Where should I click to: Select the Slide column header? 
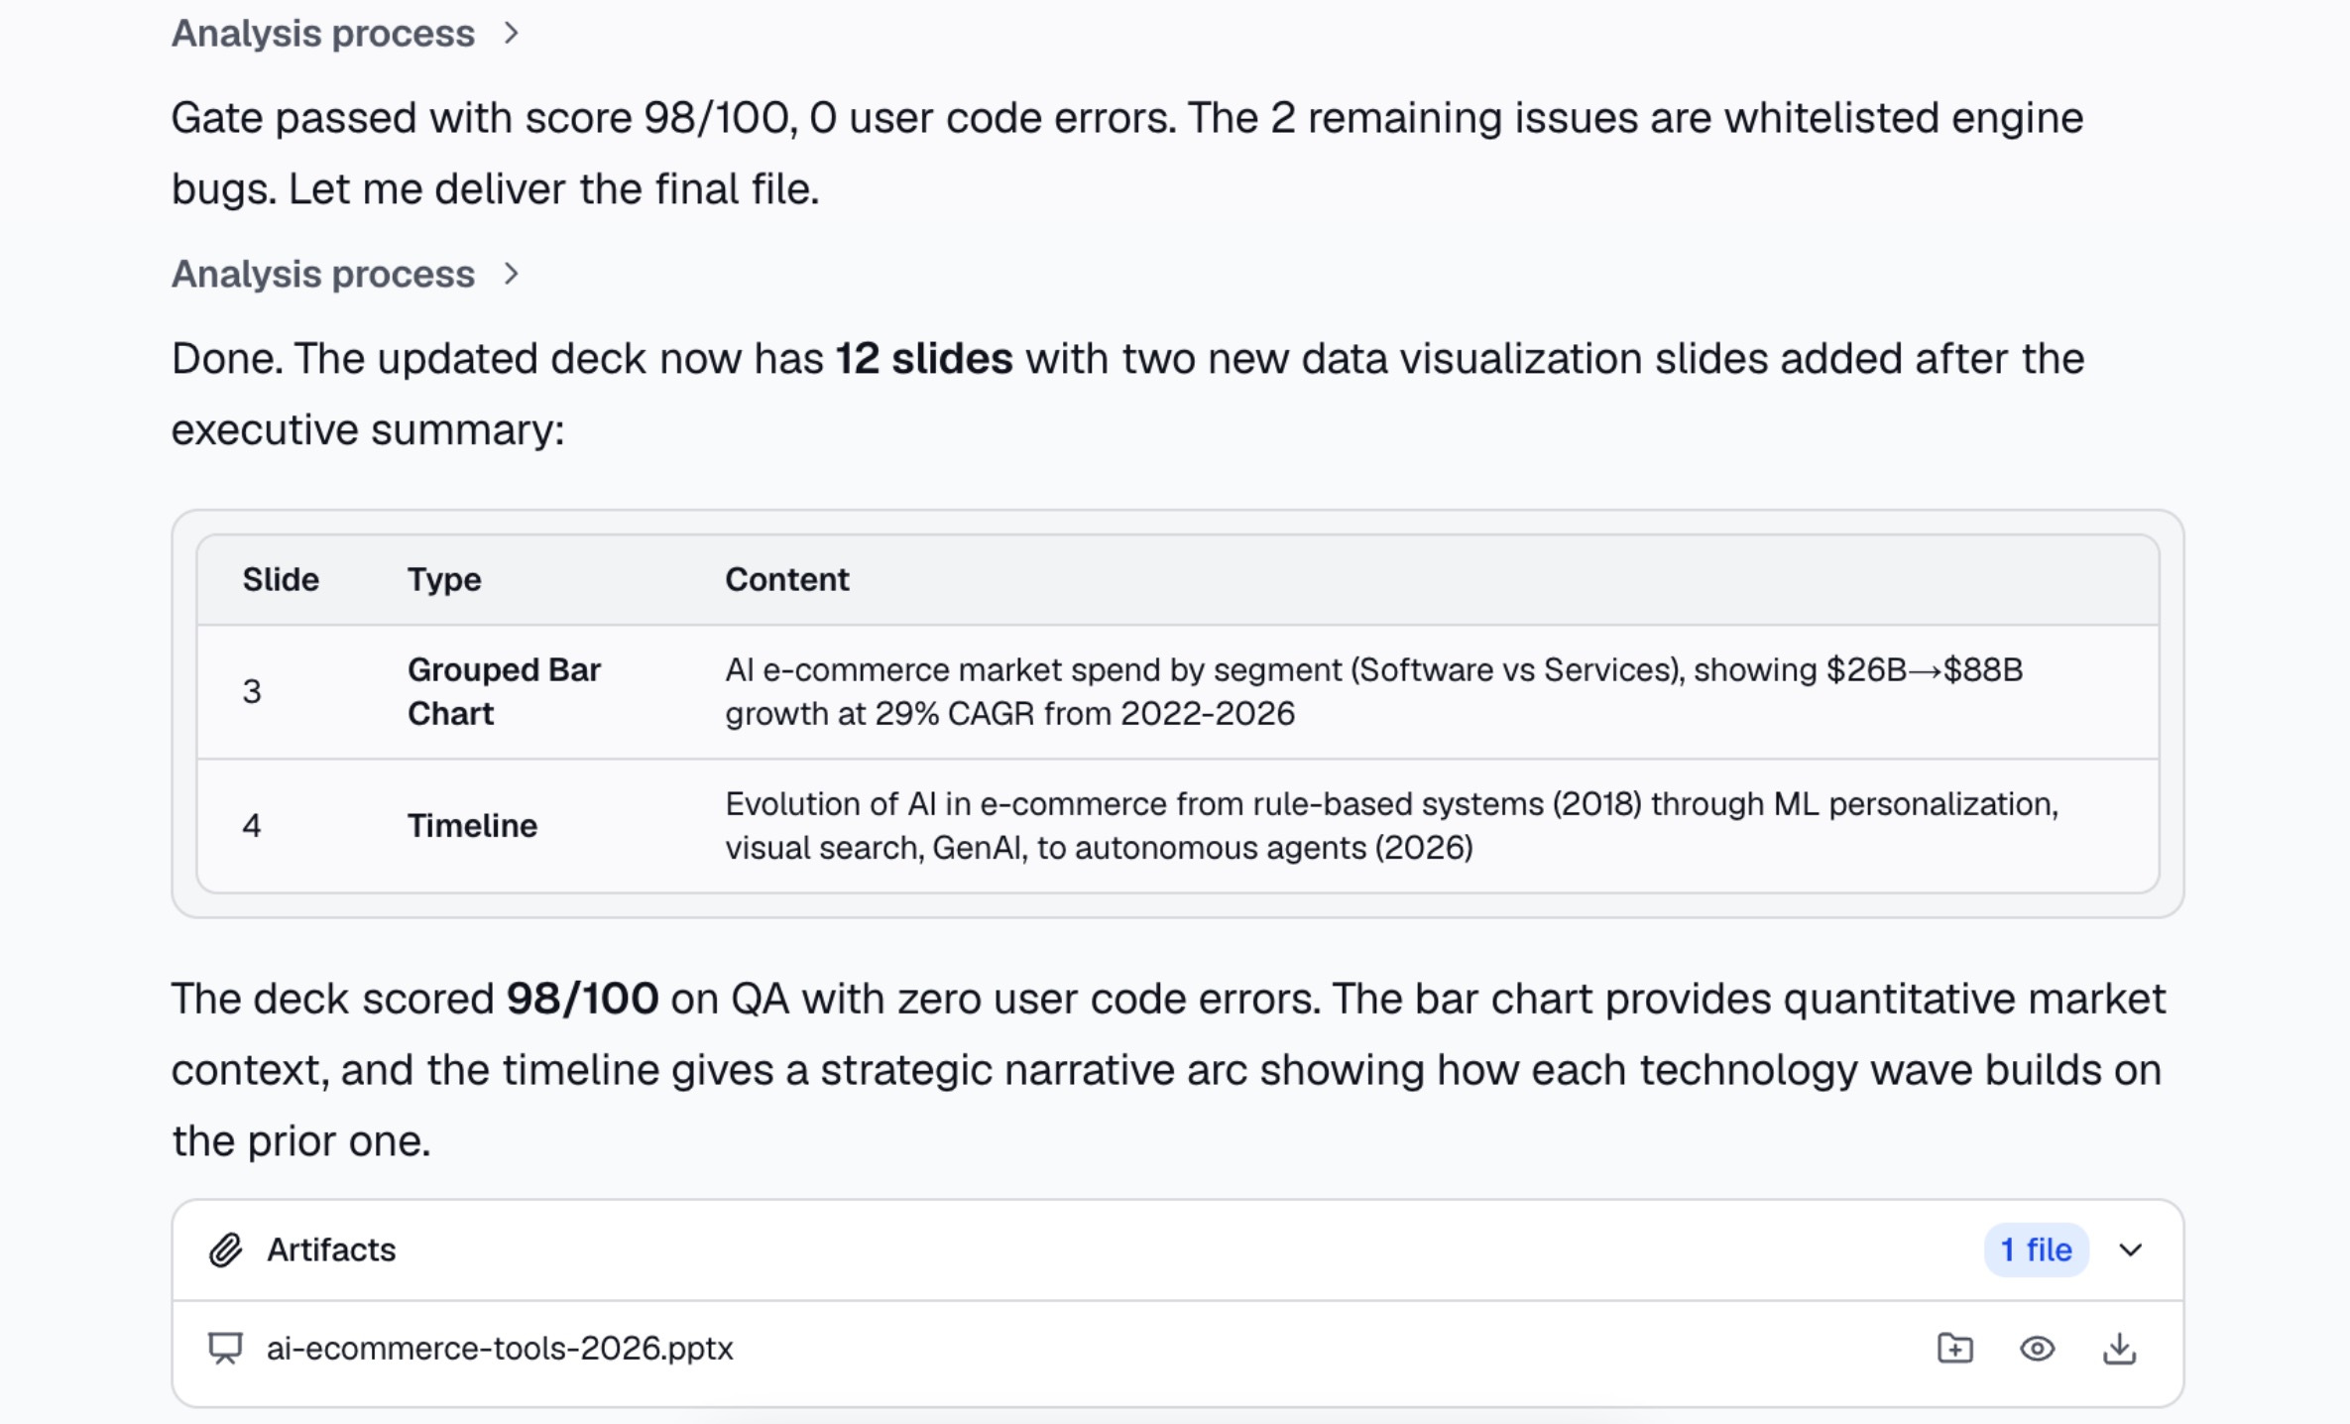pyautogui.click(x=281, y=579)
